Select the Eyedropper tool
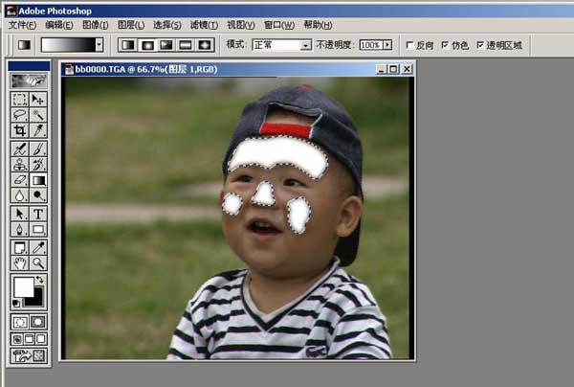Viewport: 574px width, 387px height. [38, 248]
